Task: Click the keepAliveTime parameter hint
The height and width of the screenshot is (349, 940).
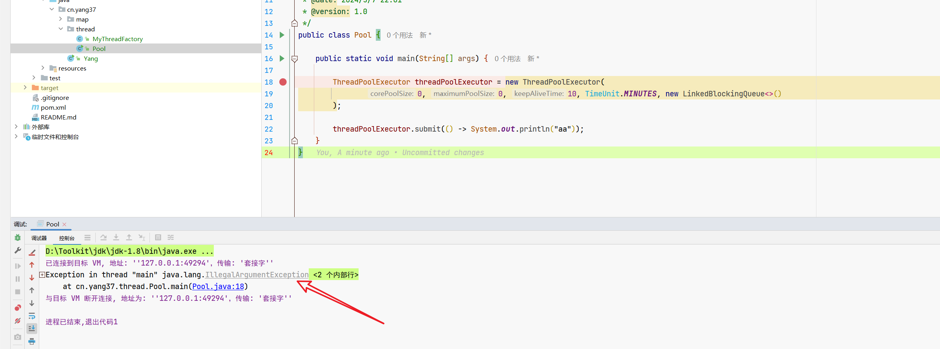Action: pos(539,94)
